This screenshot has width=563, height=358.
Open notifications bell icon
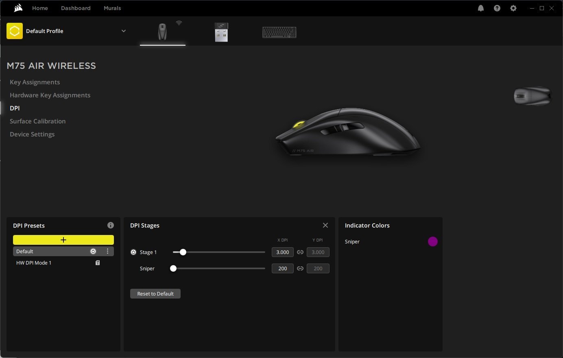(481, 8)
